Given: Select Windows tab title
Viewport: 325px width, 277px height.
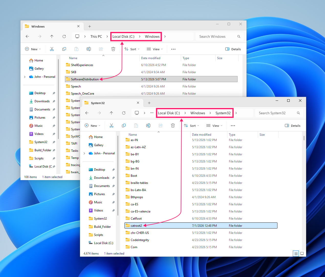Looking at the screenshot, I should [38, 27].
